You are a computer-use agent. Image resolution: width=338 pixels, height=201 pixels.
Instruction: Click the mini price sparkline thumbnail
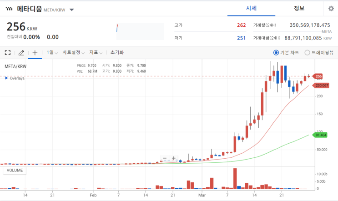(x=140, y=31)
